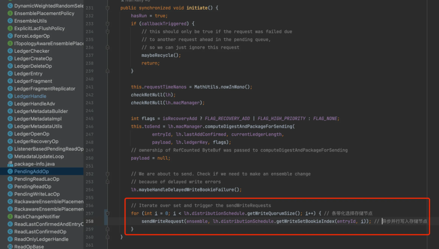Image resolution: width=439 pixels, height=249 pixels.
Task: Open LedgerMetadataBuilder file
Action: [x=41, y=111]
